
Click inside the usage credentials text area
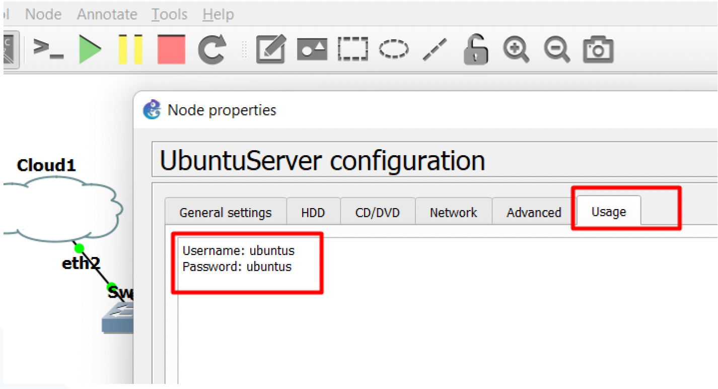(x=403, y=312)
